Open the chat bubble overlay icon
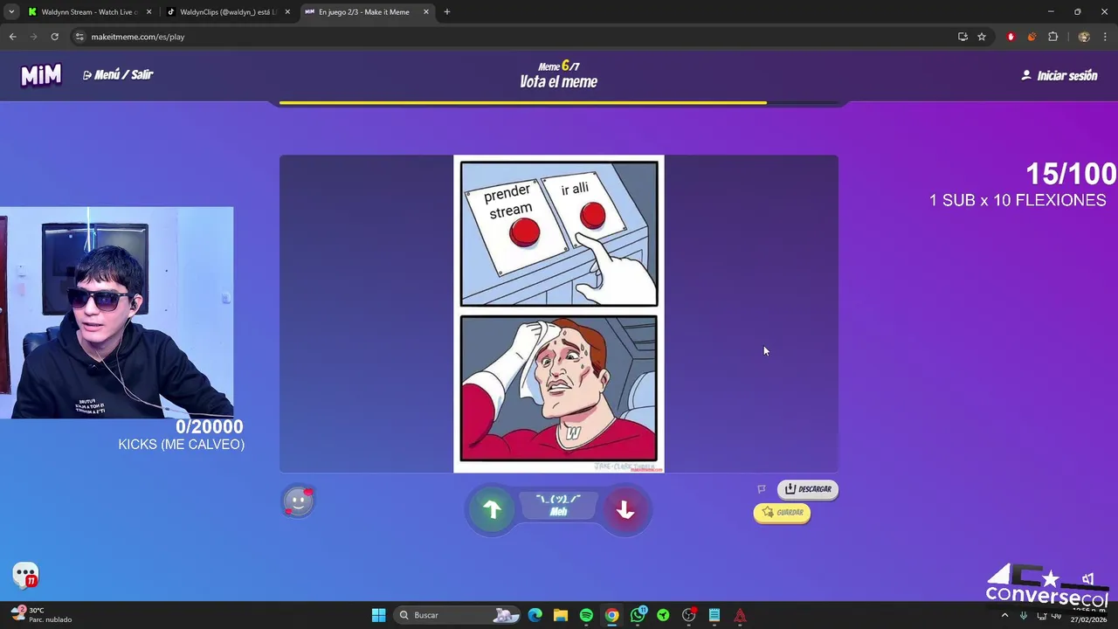This screenshot has width=1118, height=629. 25,575
